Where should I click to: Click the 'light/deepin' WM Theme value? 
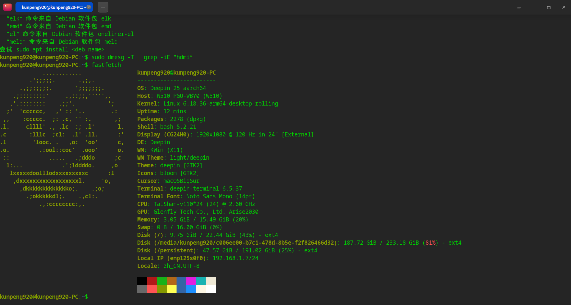click(x=190, y=158)
